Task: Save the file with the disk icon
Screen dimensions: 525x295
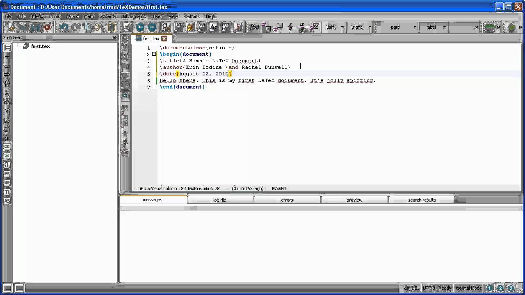Action: coord(35,27)
